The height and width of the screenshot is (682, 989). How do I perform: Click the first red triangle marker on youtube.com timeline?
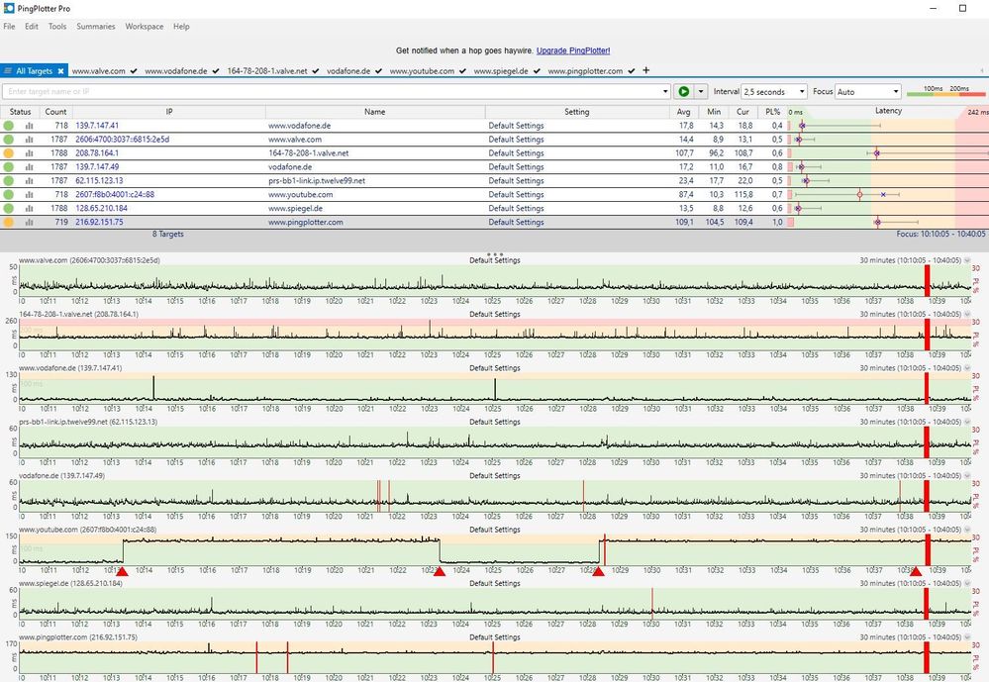pos(123,571)
